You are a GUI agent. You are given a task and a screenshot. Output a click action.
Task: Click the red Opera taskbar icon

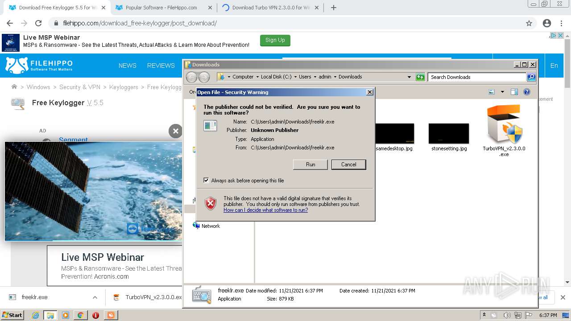click(95, 315)
